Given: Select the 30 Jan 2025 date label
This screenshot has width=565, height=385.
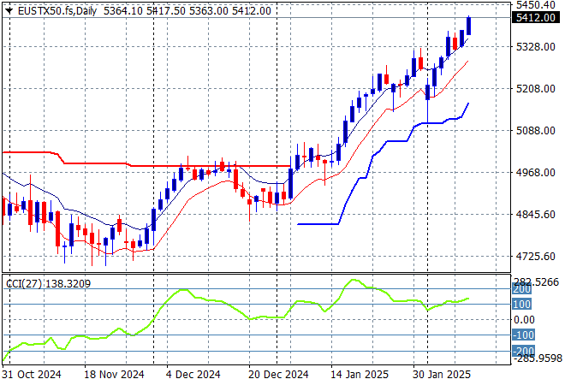Looking at the screenshot, I should tap(442, 375).
